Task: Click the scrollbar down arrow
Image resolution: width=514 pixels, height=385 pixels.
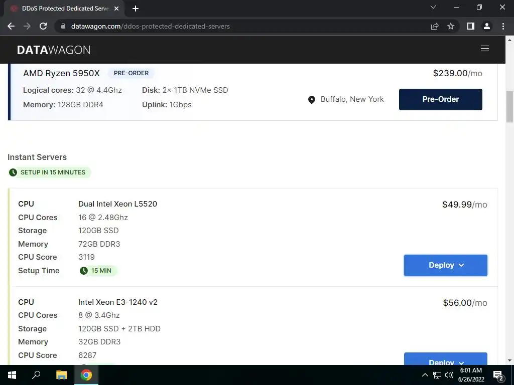Action: [x=509, y=360]
